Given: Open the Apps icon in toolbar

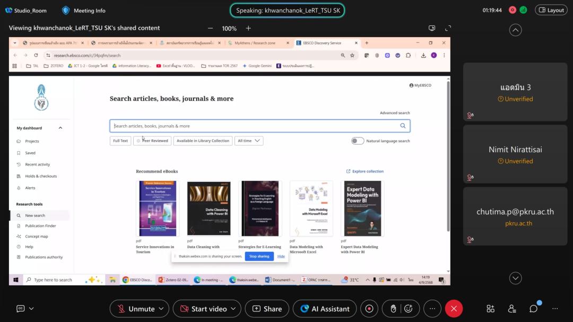Looking at the screenshot, I should [x=490, y=309].
